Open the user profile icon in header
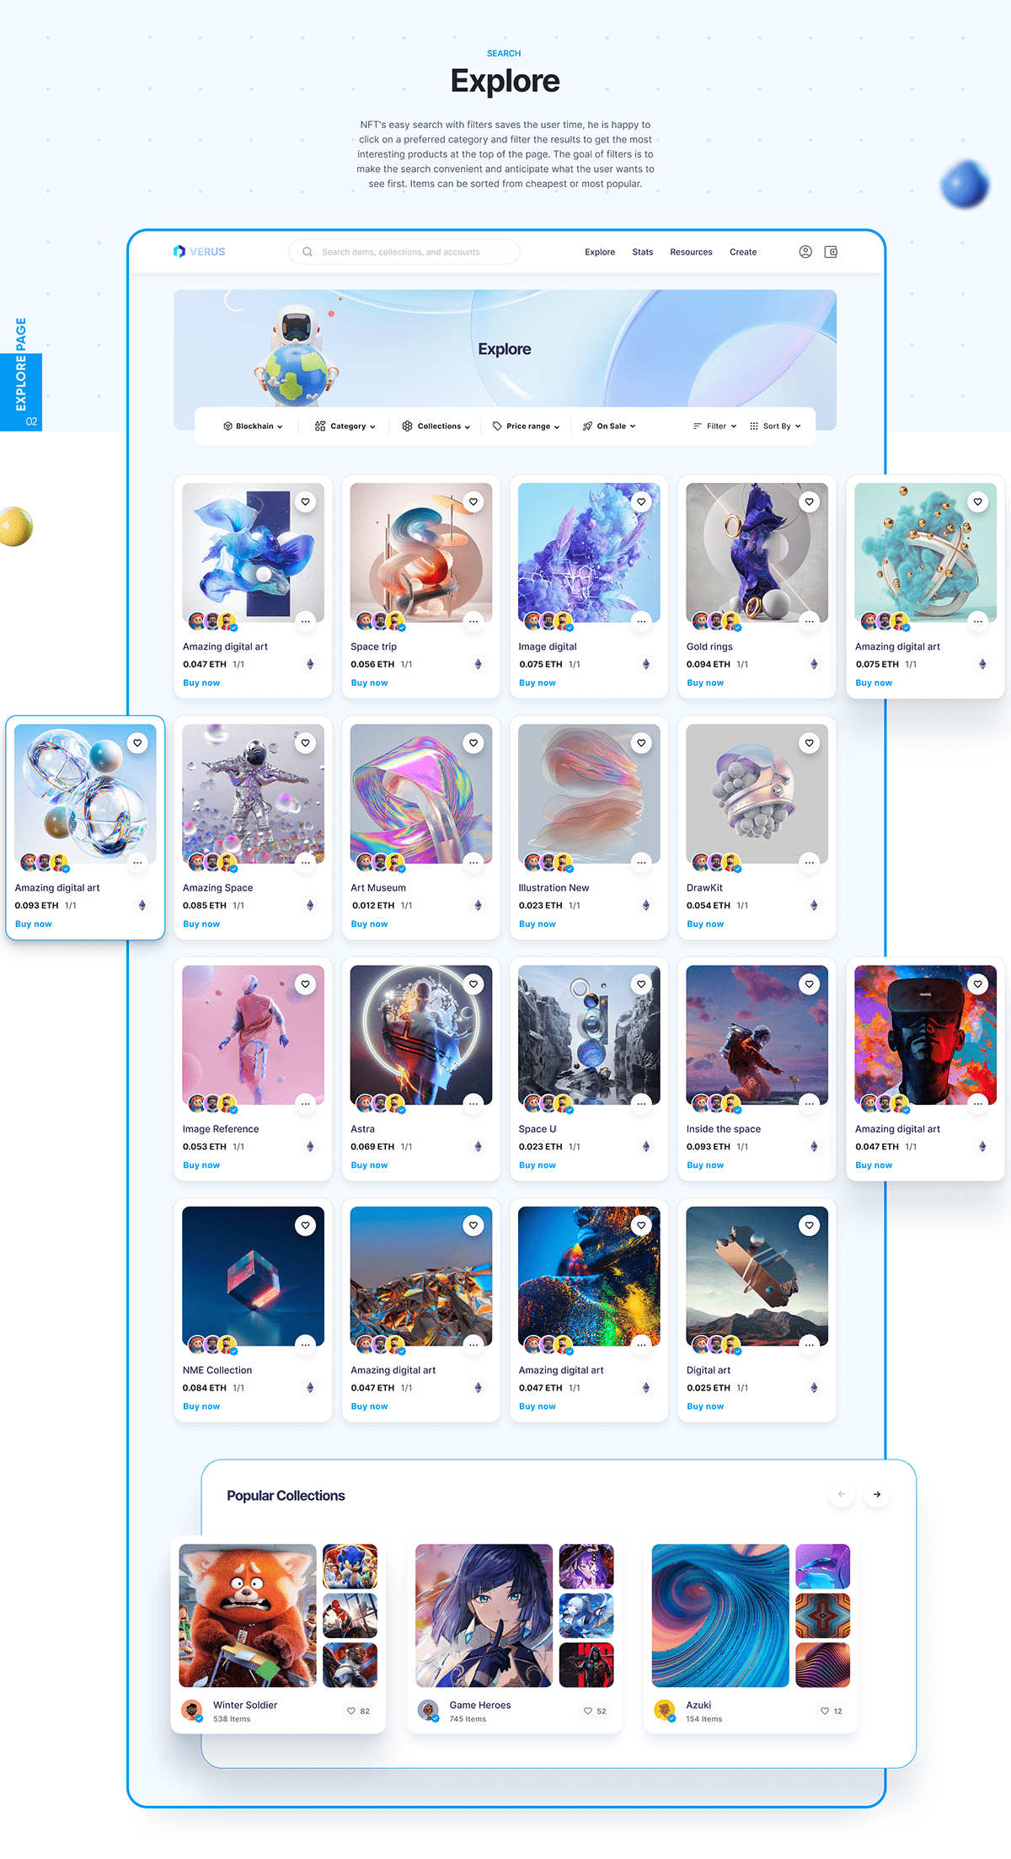The width and height of the screenshot is (1011, 1859). pyautogui.click(x=805, y=252)
